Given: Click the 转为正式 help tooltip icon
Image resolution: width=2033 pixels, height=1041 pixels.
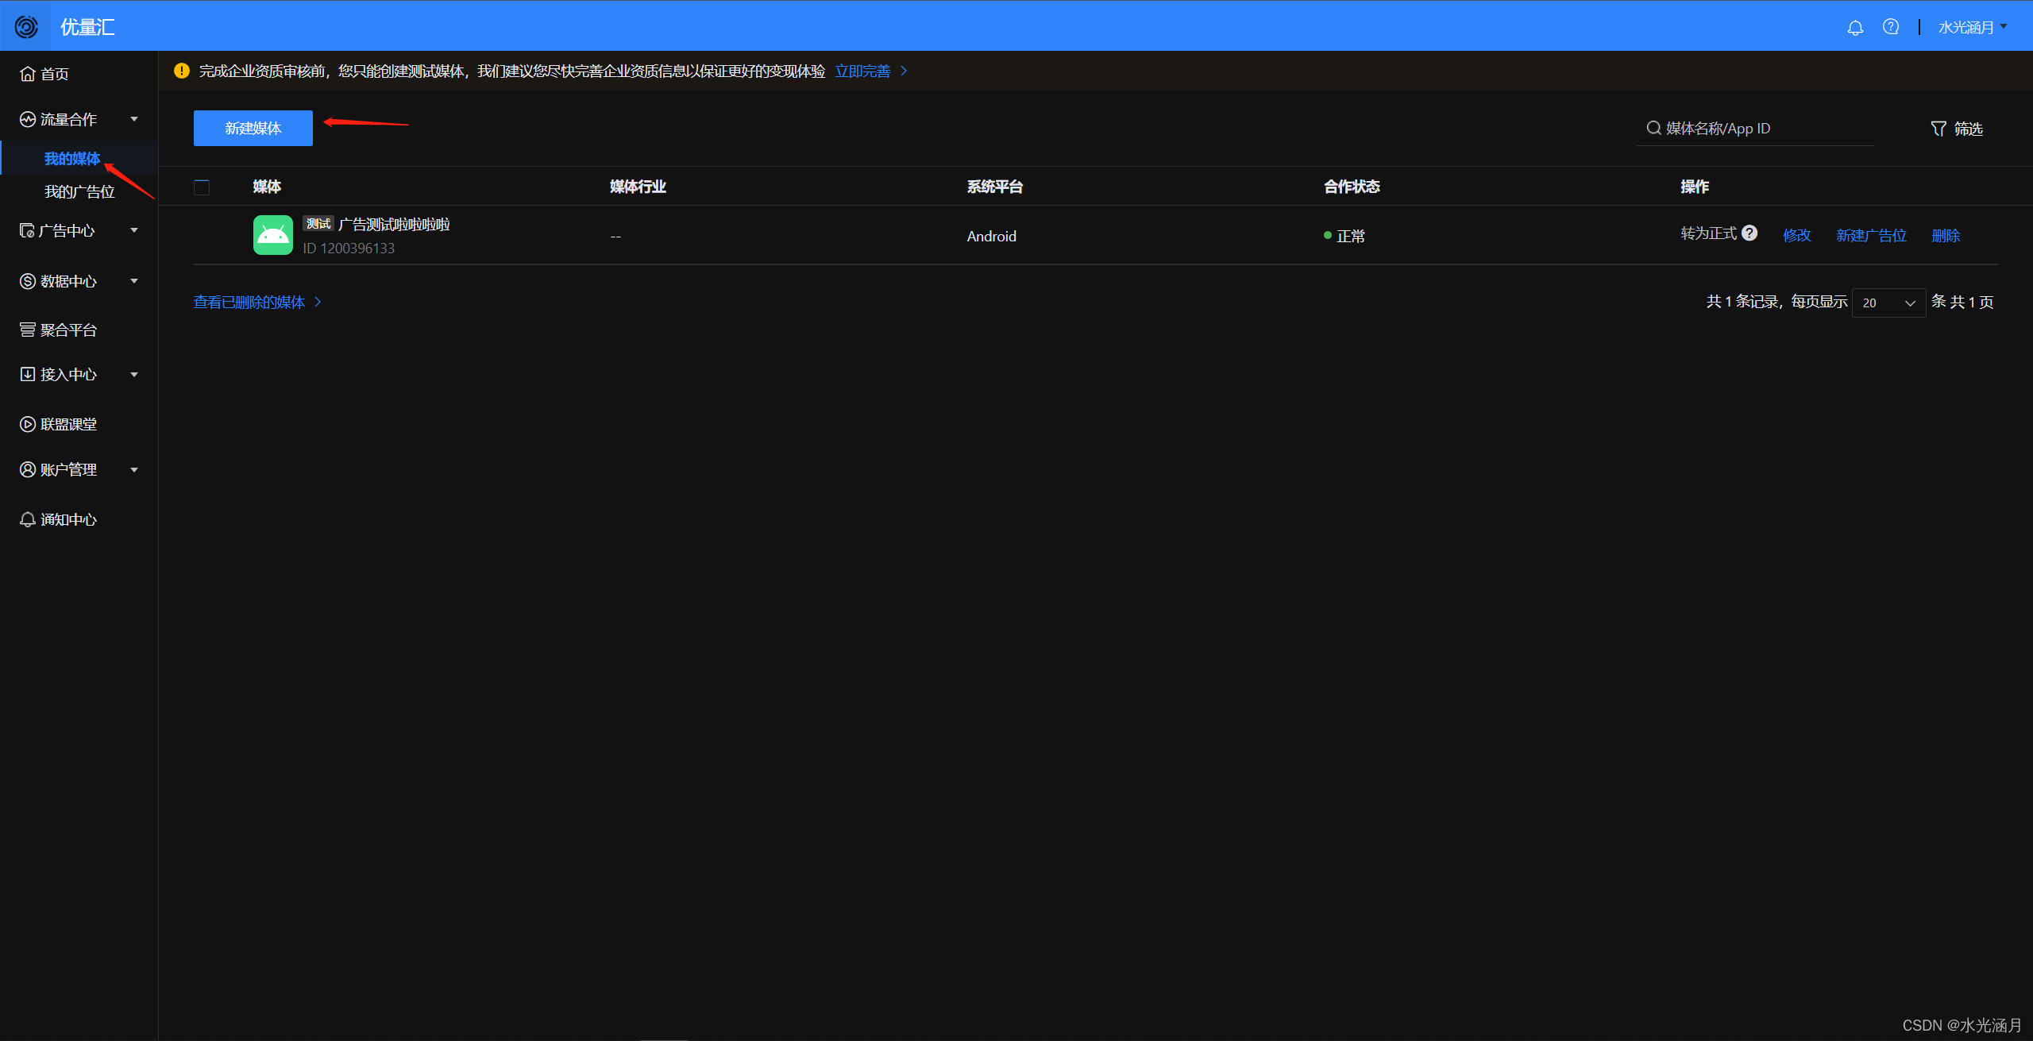Looking at the screenshot, I should (1749, 233).
